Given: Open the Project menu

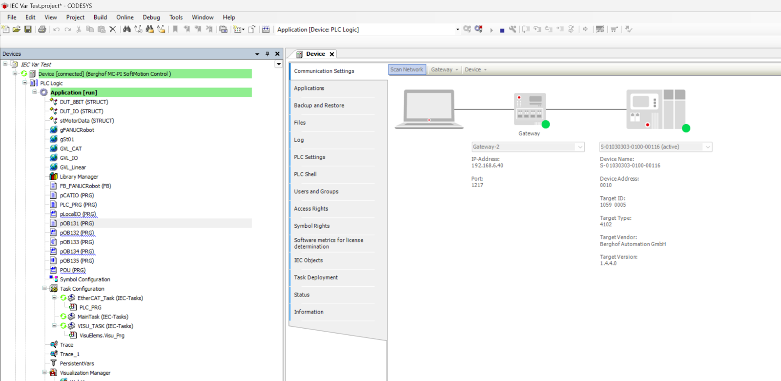Looking at the screenshot, I should [x=75, y=17].
